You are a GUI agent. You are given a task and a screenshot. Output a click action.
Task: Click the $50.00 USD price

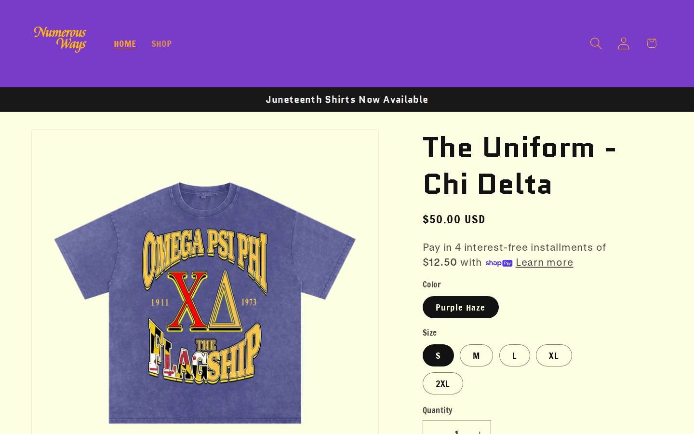[x=454, y=219]
